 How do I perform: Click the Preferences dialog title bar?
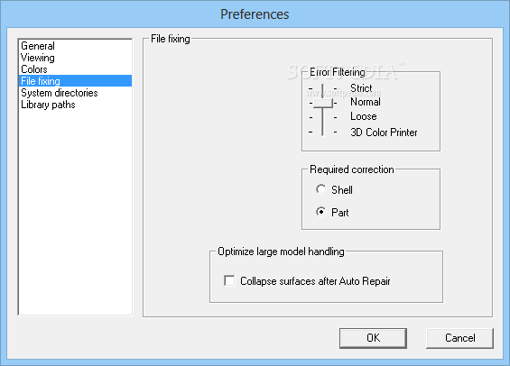click(255, 14)
